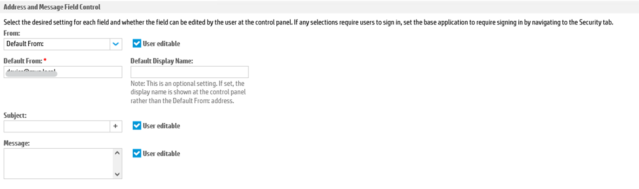Uncheck User editable checkbox beside Subject
639x189 pixels.
point(137,126)
